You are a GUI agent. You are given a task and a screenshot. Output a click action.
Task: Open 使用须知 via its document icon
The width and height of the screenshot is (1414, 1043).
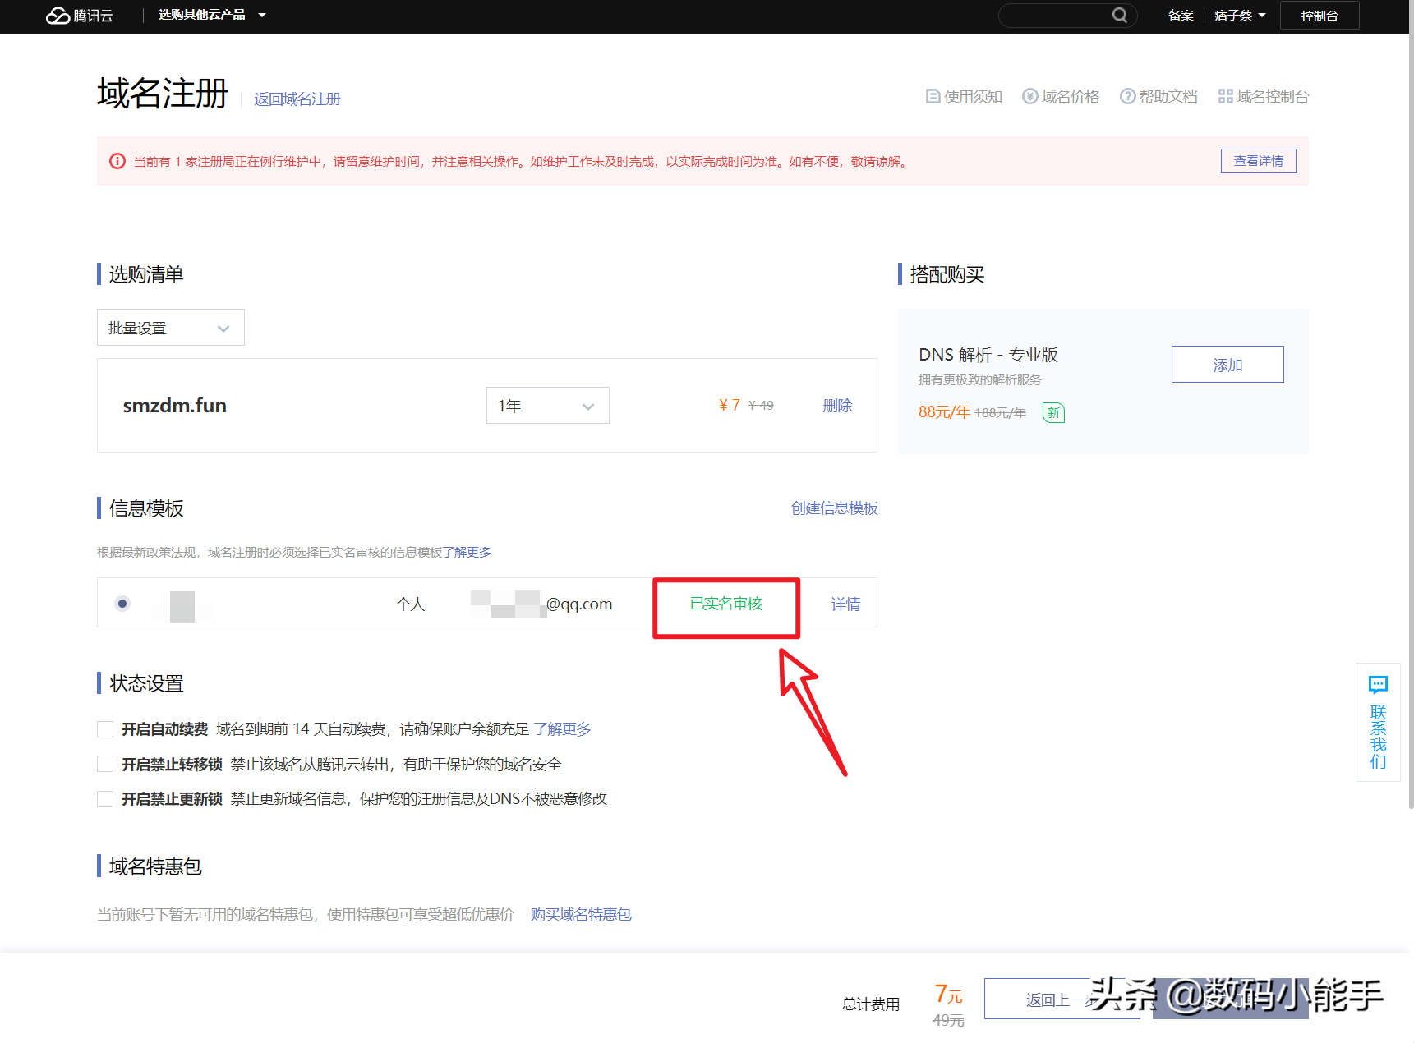point(933,96)
